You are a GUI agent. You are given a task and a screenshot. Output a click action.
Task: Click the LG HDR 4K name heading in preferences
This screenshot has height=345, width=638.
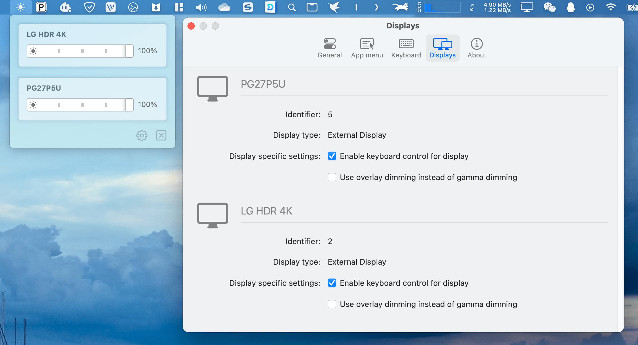click(x=266, y=211)
